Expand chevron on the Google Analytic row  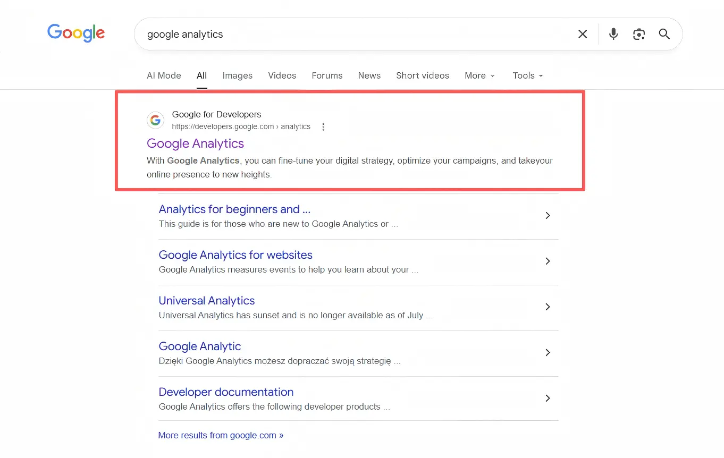(x=548, y=352)
